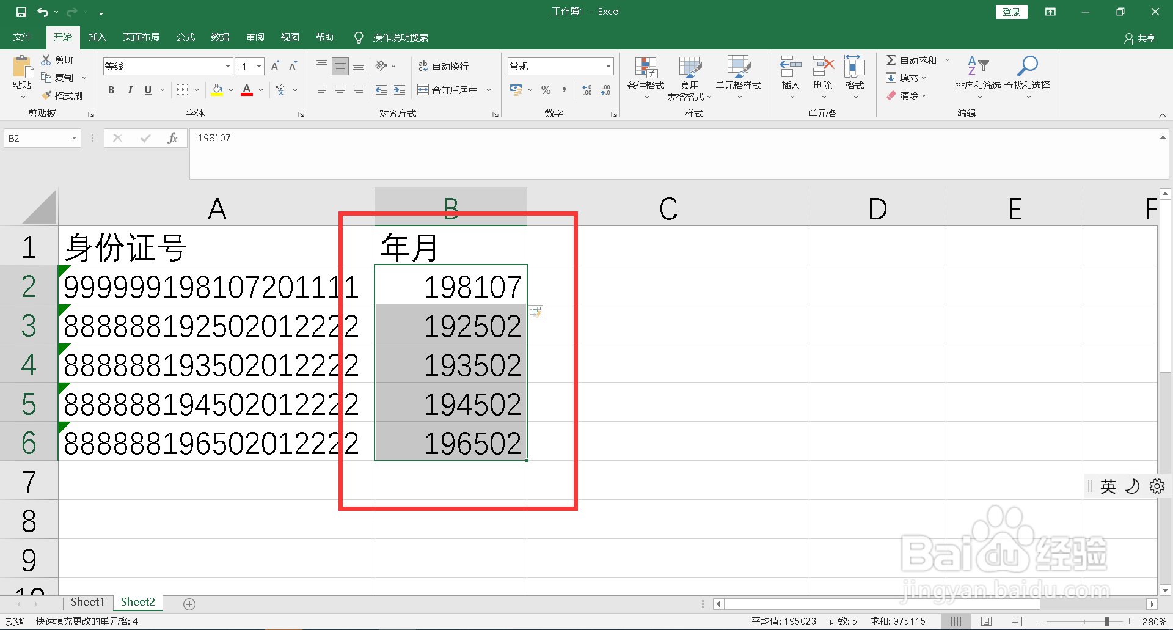Toggle Italic formatting
The width and height of the screenshot is (1173, 630).
click(130, 90)
